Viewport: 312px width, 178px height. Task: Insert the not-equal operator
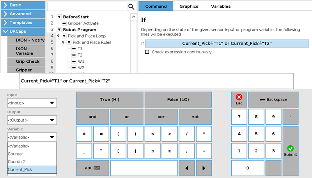point(101,134)
